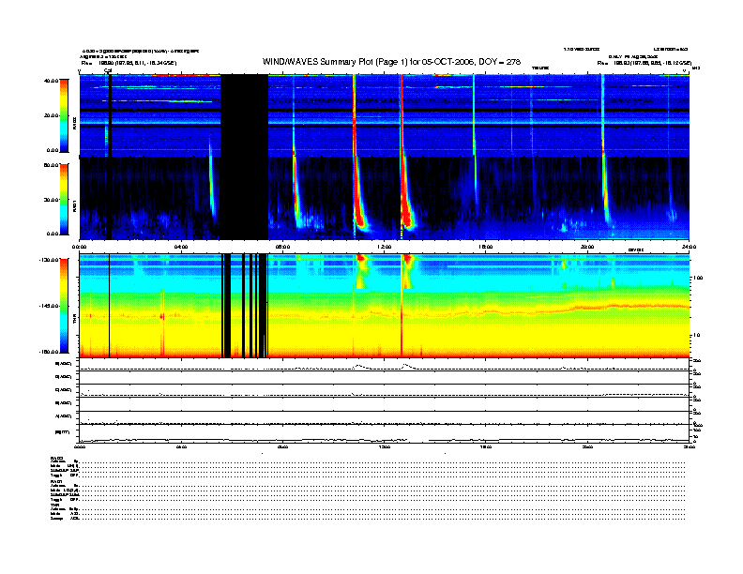Click the 12:00 label on the bottom time axis
Viewport: 743px width, 574px height.
385,446
